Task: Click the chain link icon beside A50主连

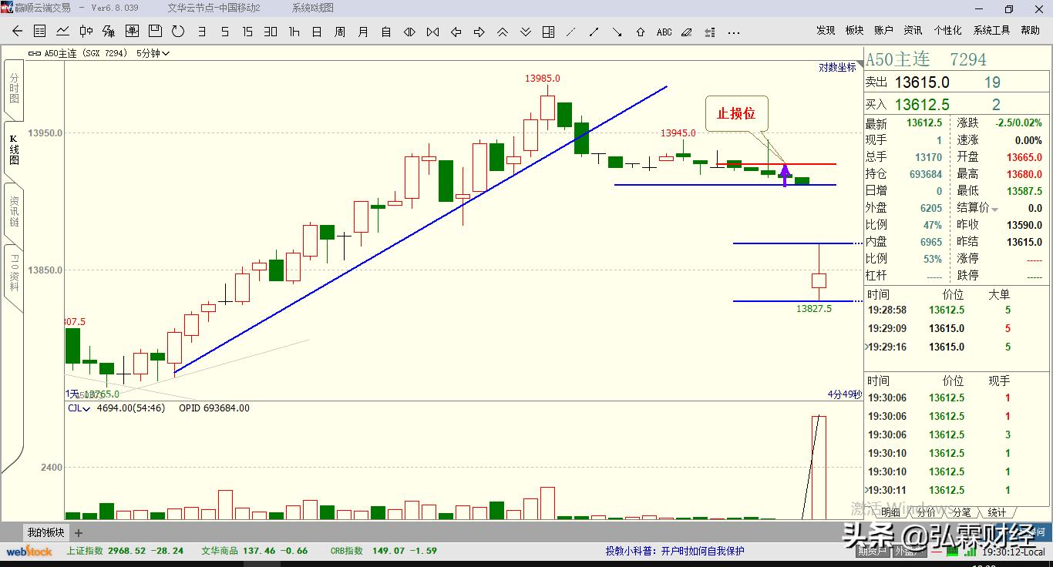Action: (35, 53)
